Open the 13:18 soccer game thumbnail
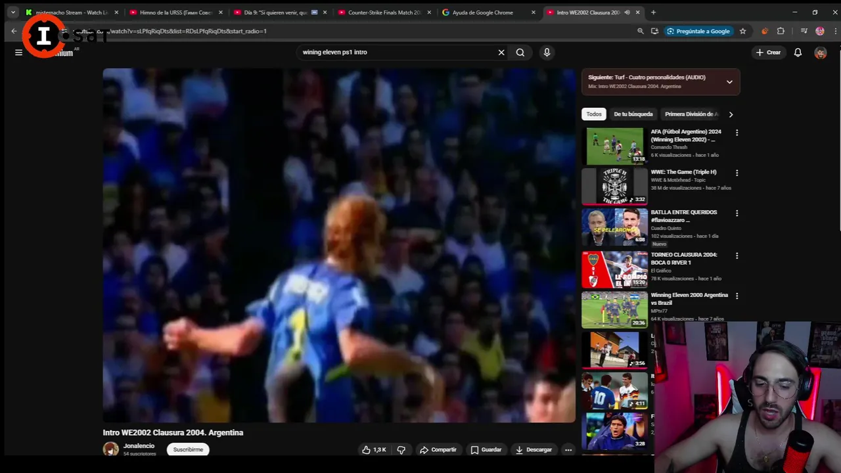The image size is (841, 473). pos(614,146)
